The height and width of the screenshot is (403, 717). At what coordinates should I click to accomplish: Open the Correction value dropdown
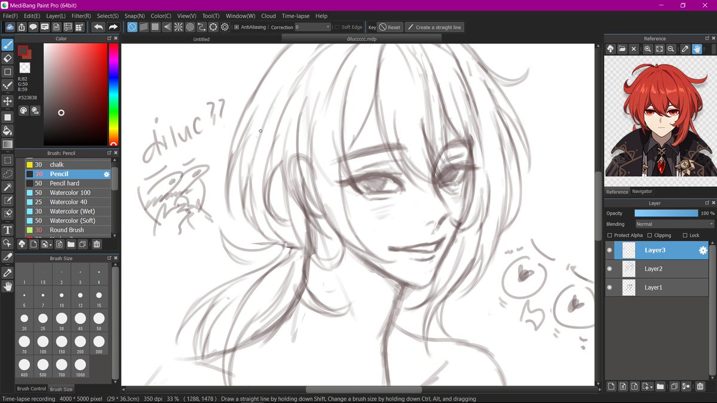click(313, 27)
